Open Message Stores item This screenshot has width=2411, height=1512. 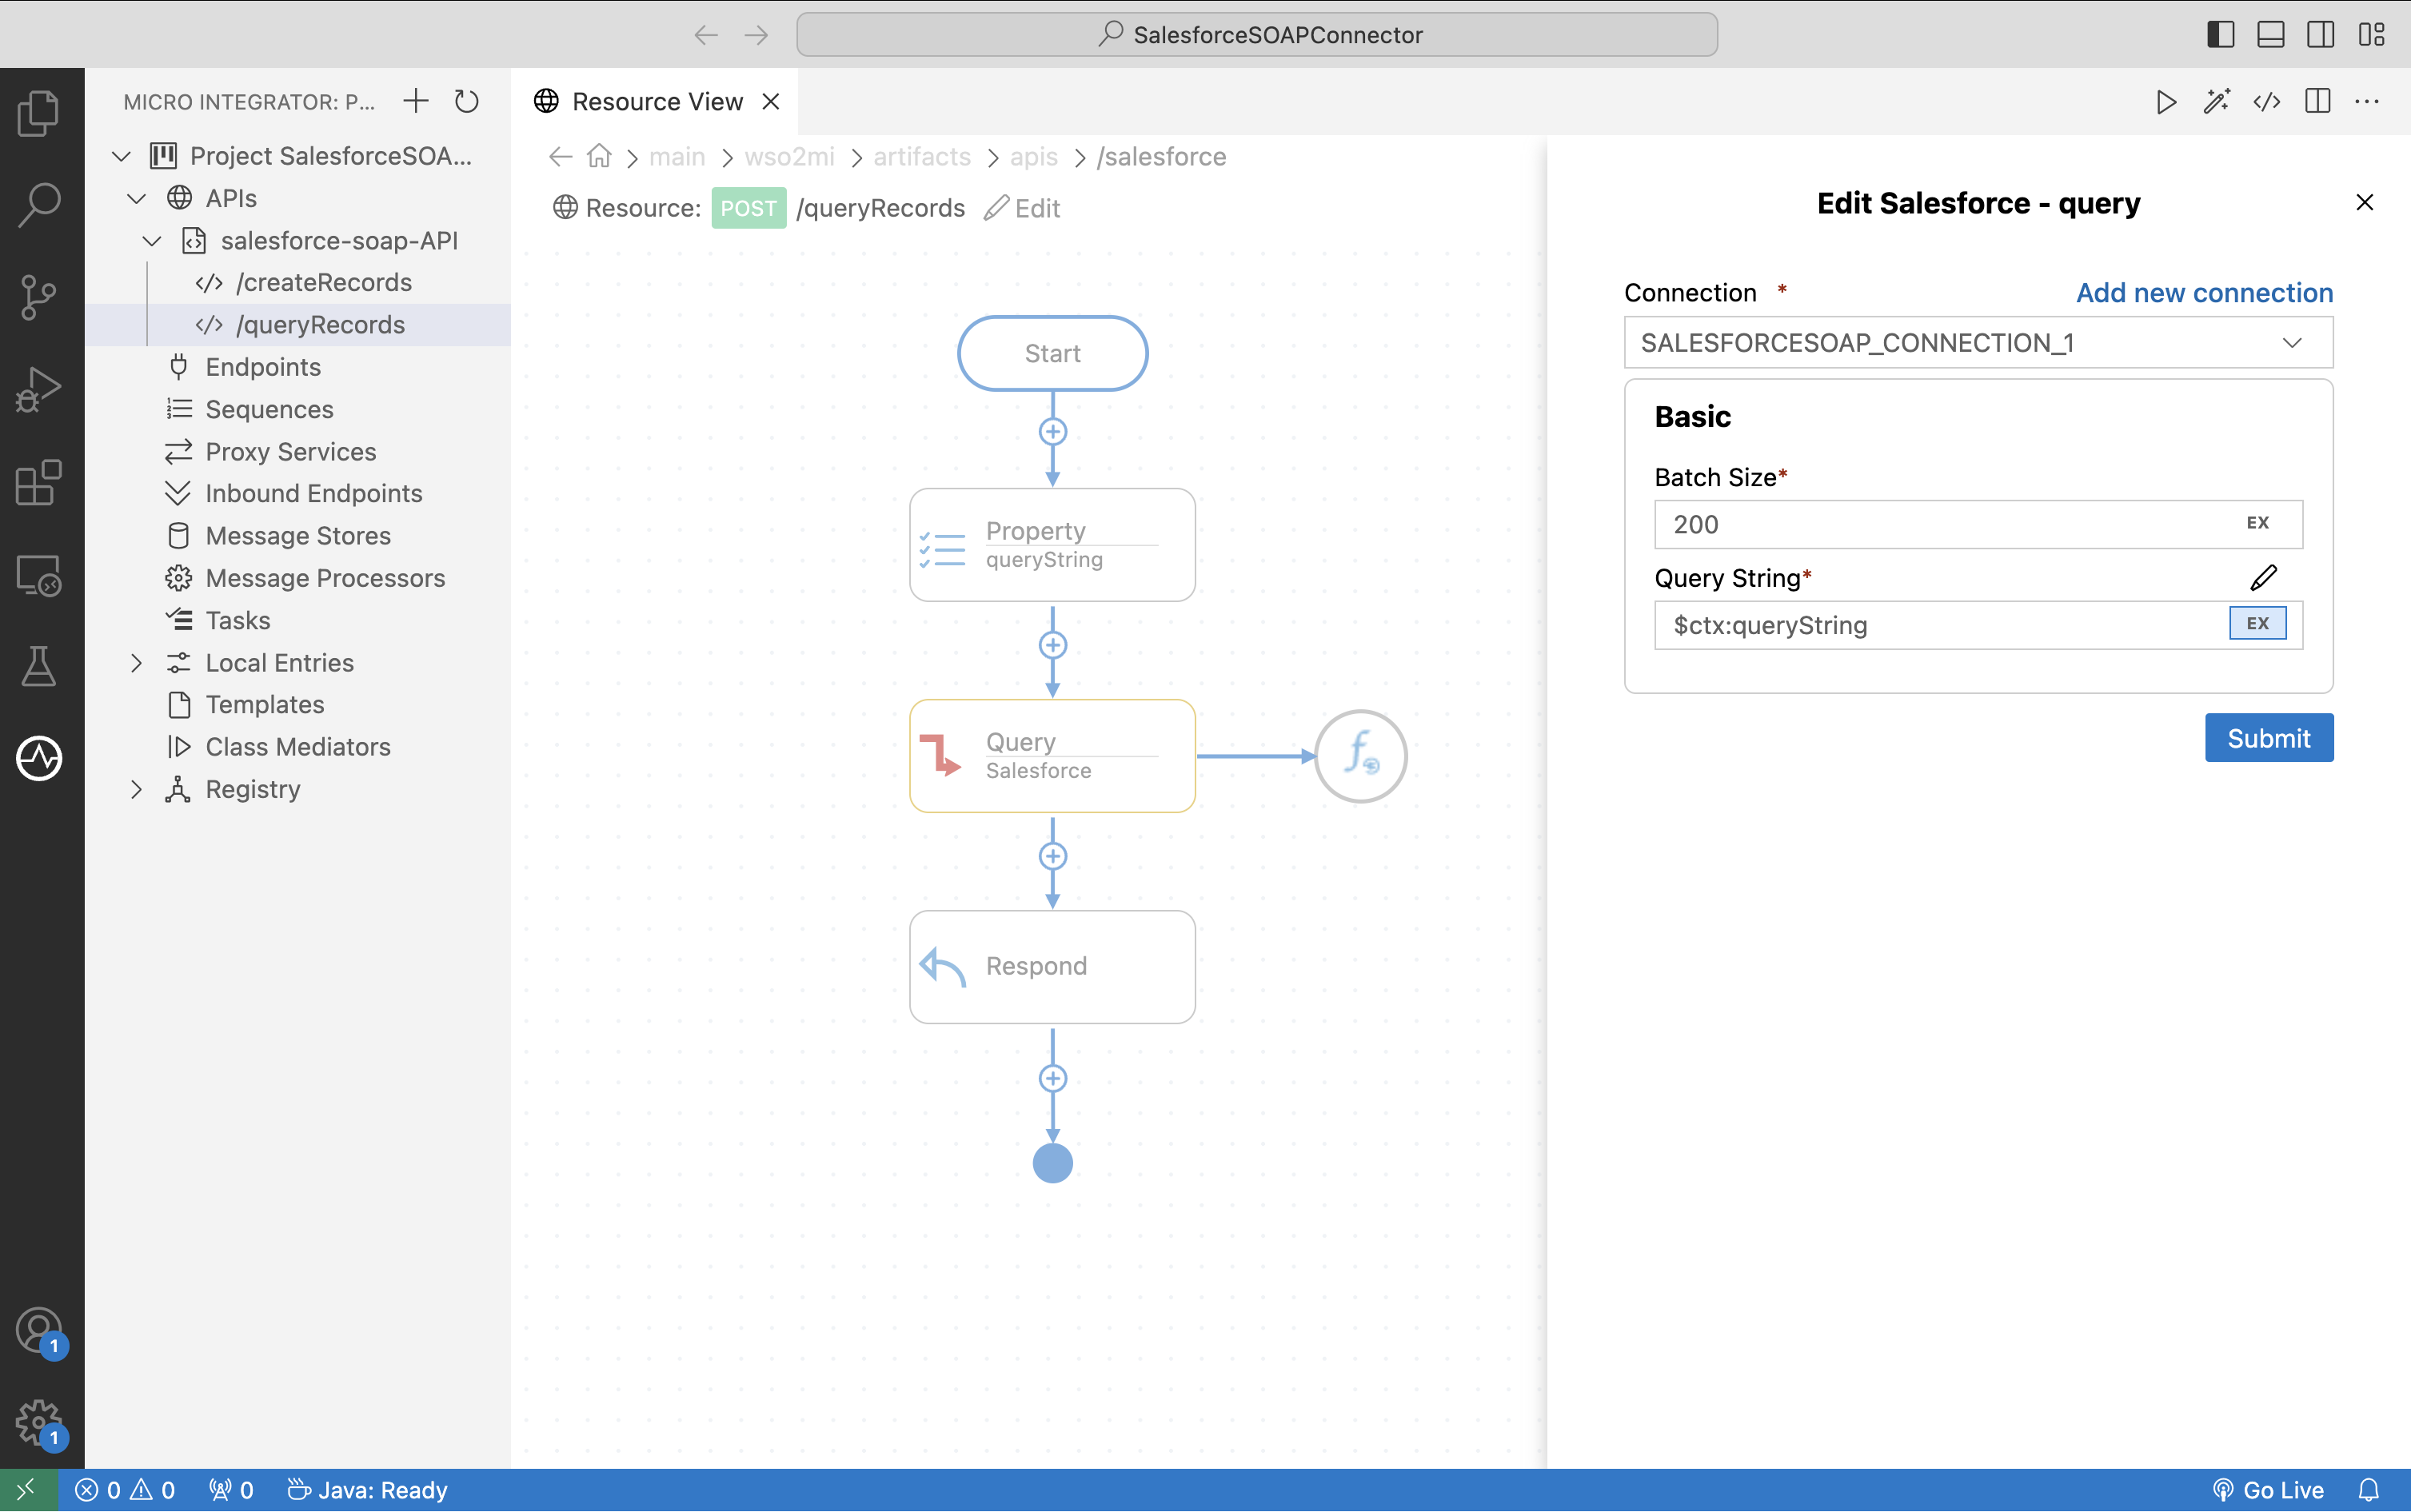(298, 536)
